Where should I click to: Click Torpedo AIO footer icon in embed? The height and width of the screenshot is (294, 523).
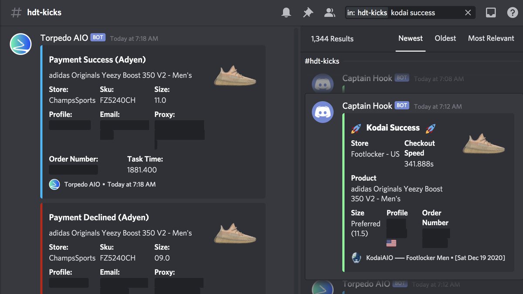[x=54, y=184]
